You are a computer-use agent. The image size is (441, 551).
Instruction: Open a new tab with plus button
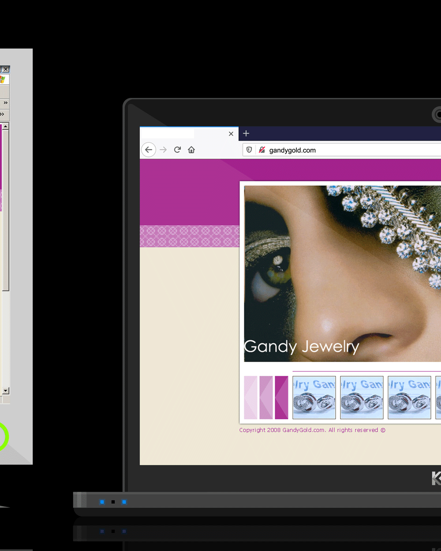246,134
